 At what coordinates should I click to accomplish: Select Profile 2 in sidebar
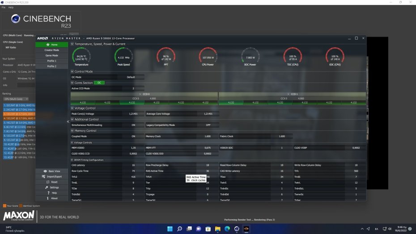click(x=52, y=66)
